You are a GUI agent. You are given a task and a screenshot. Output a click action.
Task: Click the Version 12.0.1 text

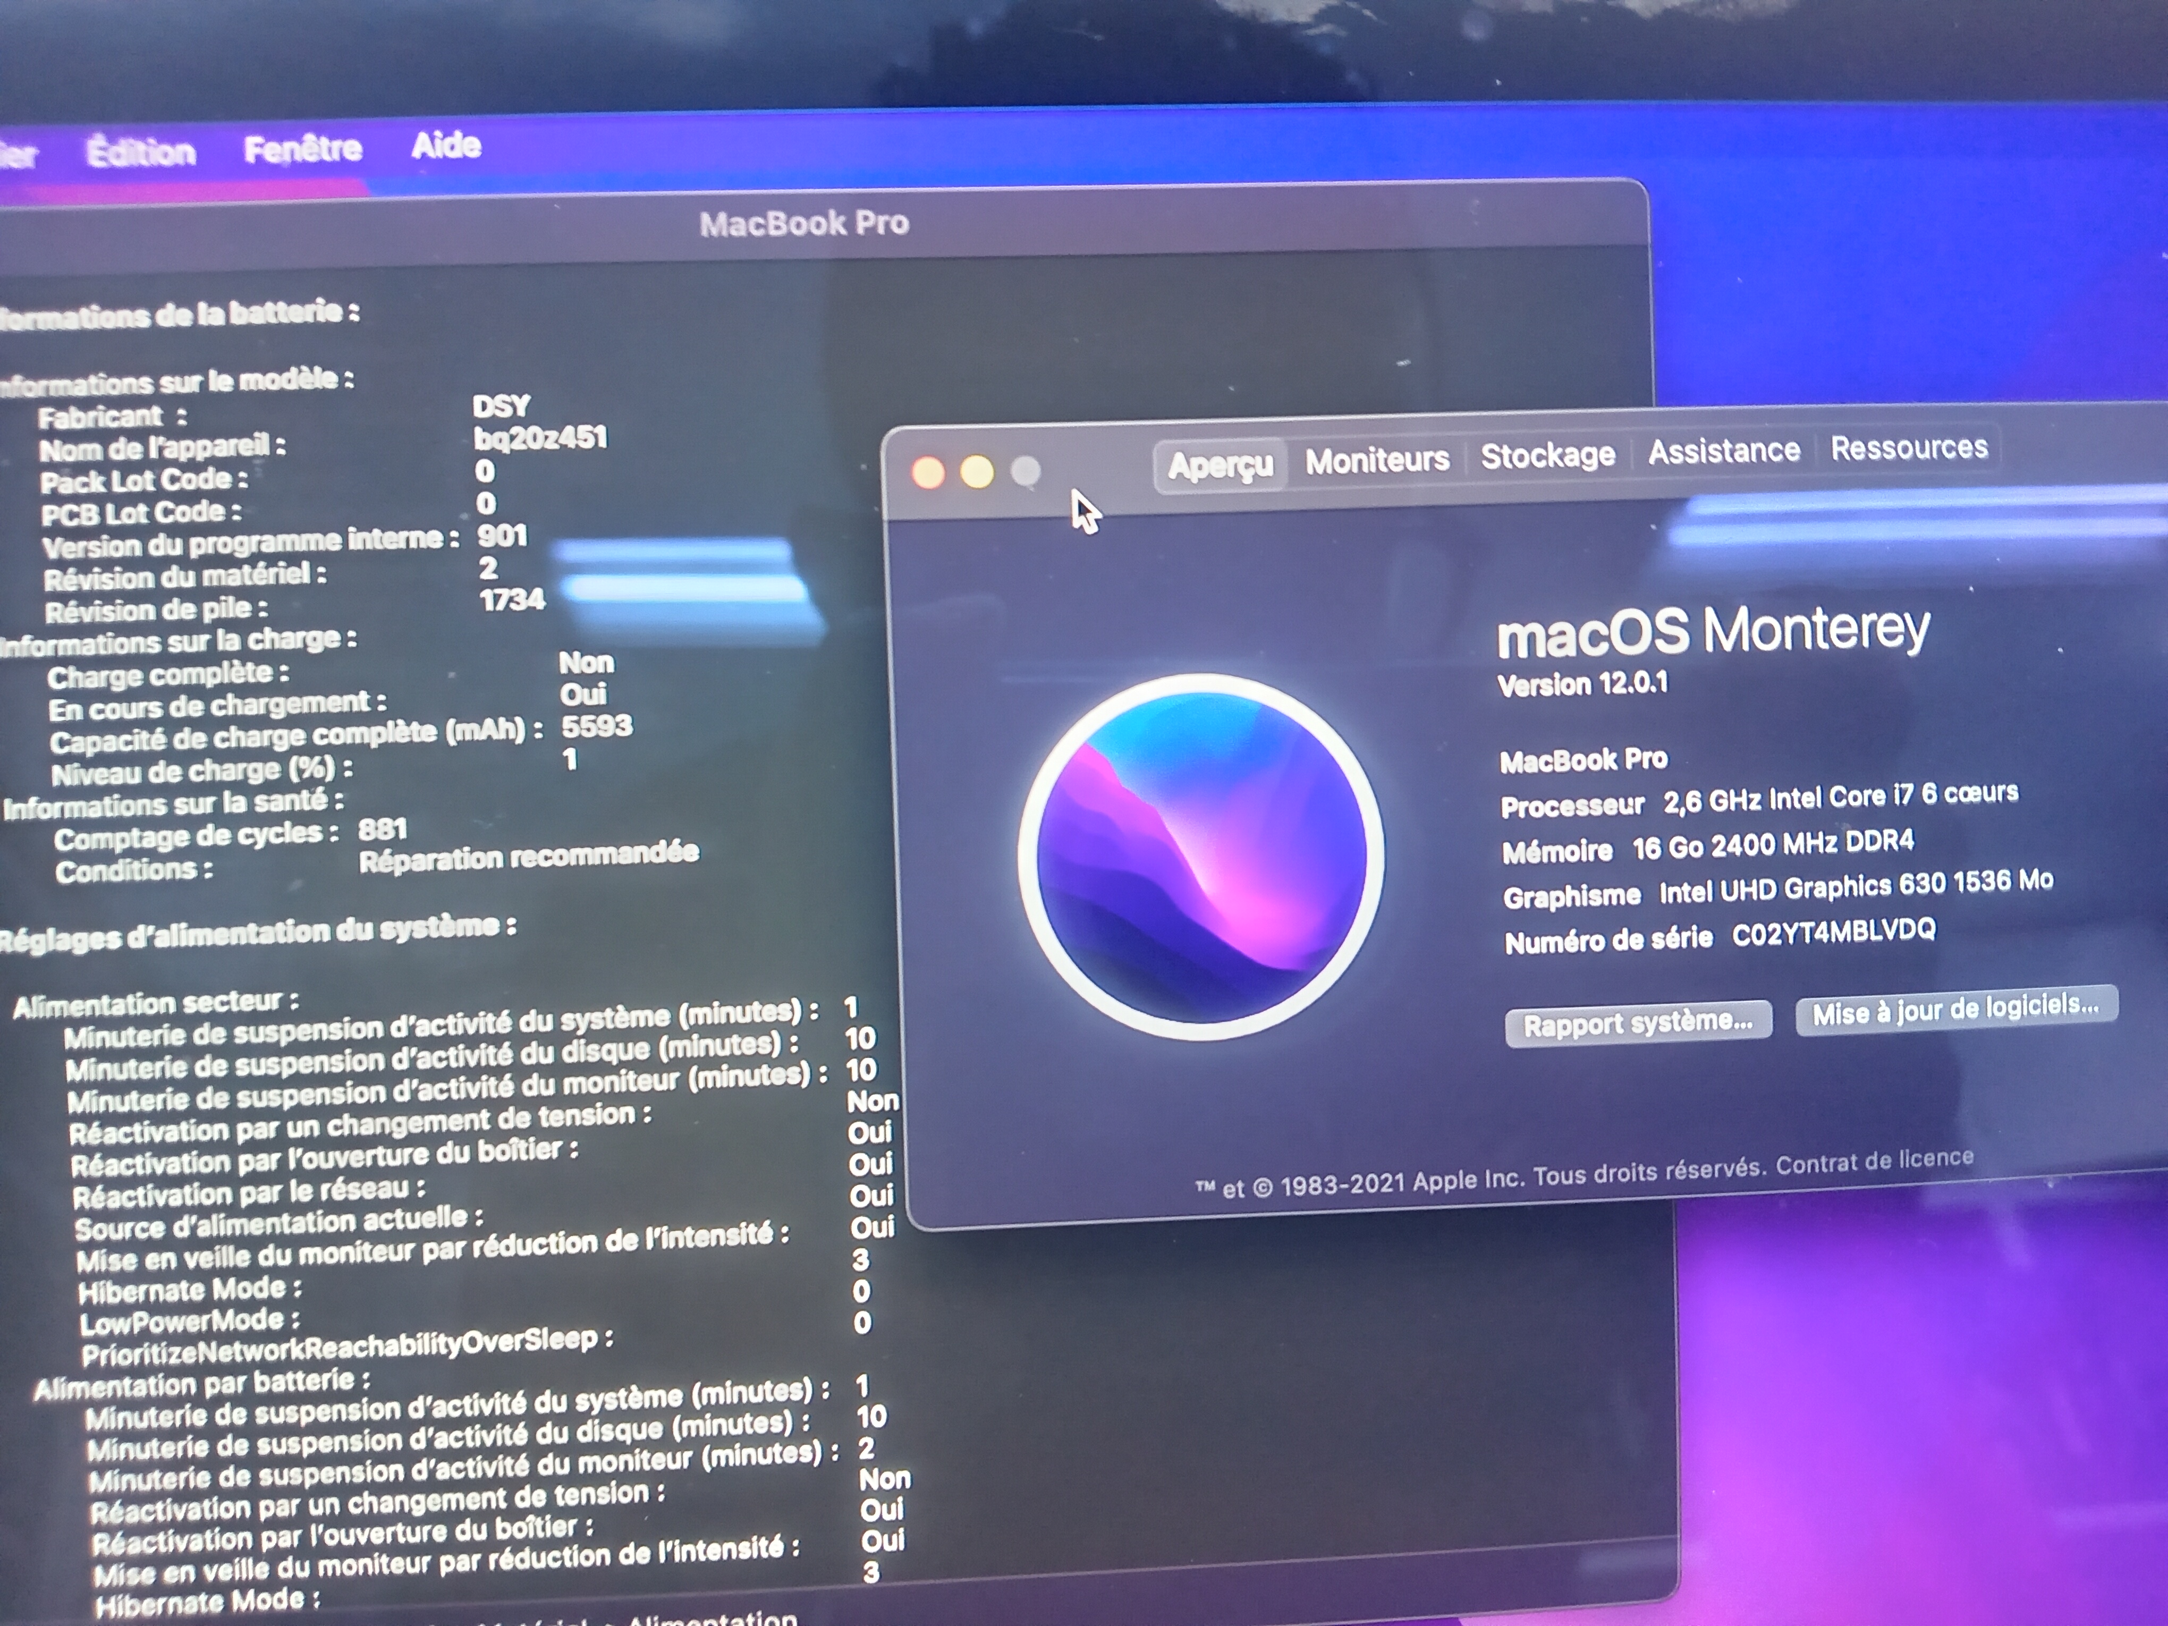(1582, 683)
